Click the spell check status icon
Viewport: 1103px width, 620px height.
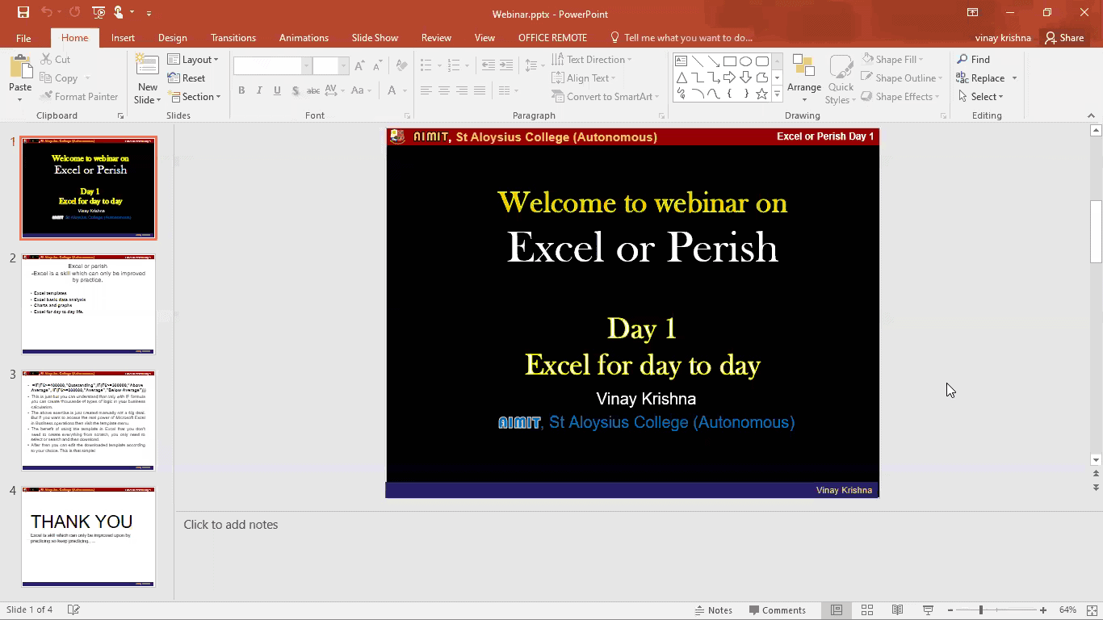(73, 610)
